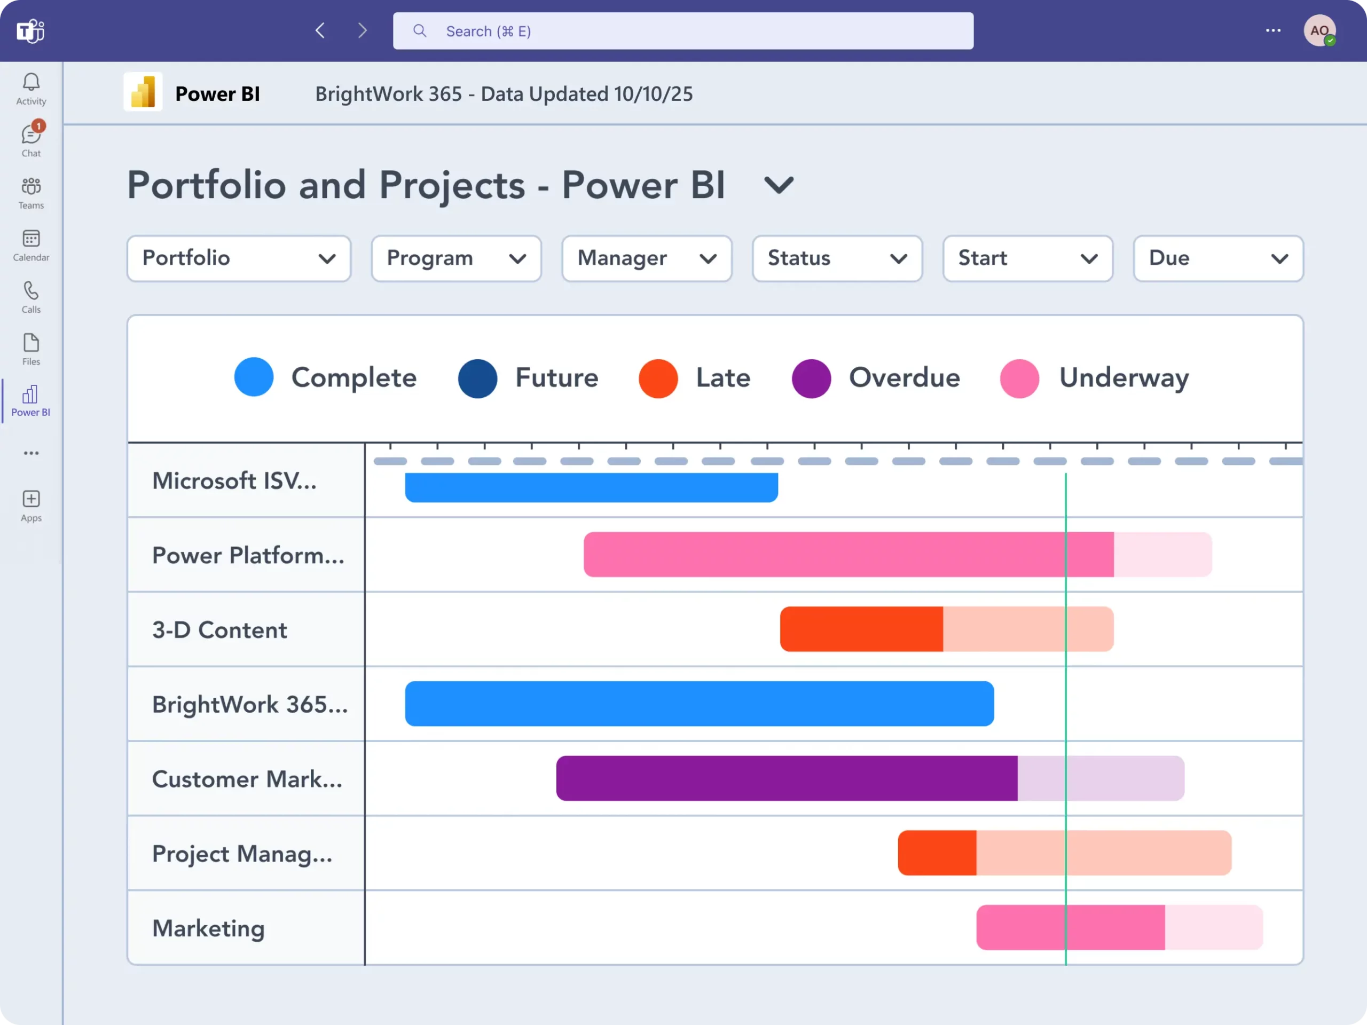Select the Power BI sidebar tab

pos(31,400)
